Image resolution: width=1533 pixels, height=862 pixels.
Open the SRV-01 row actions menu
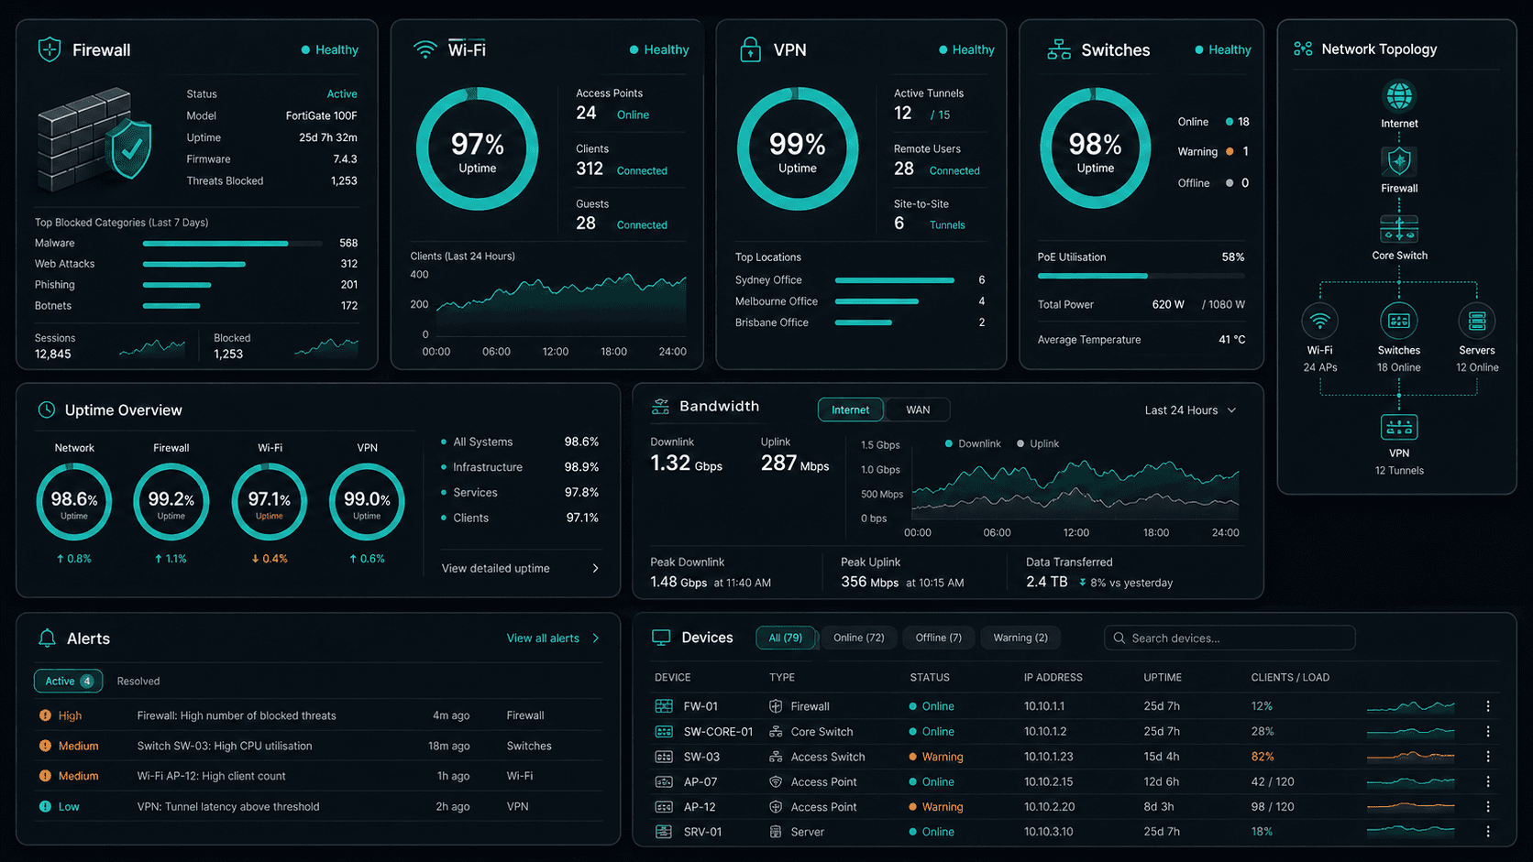[1488, 832]
